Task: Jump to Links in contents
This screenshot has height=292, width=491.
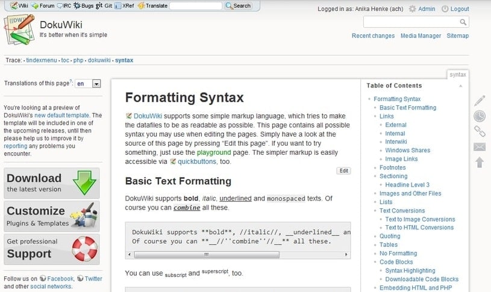Action: 386,116
